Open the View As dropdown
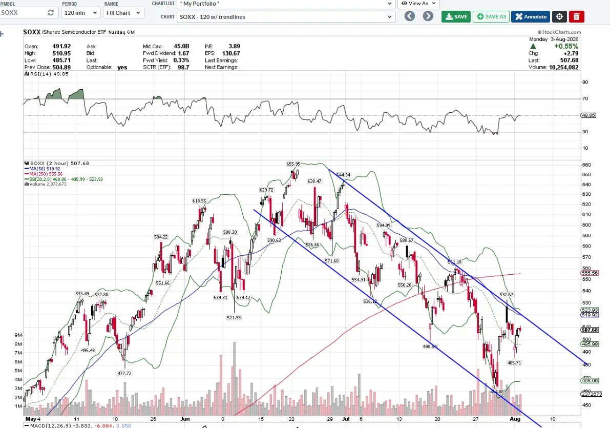Viewport: 610px width, 428px height. [418, 4]
